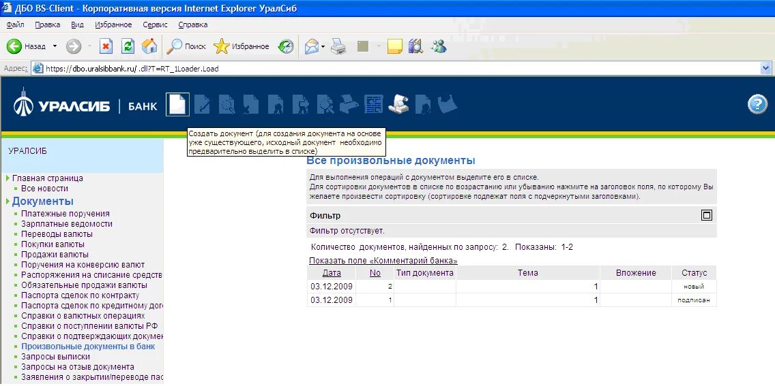775x386 pixels.
Task: Open the Вид menu
Action: 77,25
